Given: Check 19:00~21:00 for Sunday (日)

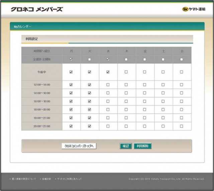Looking at the screenshot, I should click(181, 118).
